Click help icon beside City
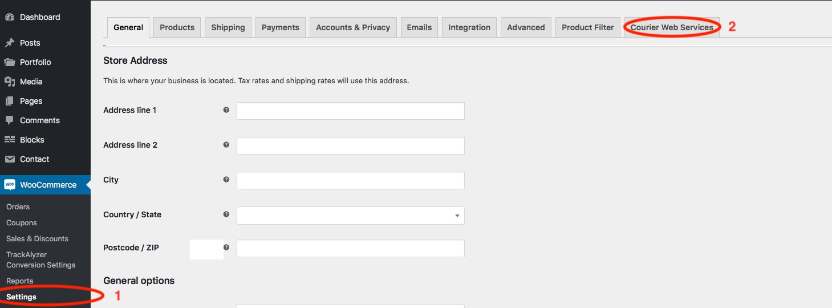 coord(226,180)
